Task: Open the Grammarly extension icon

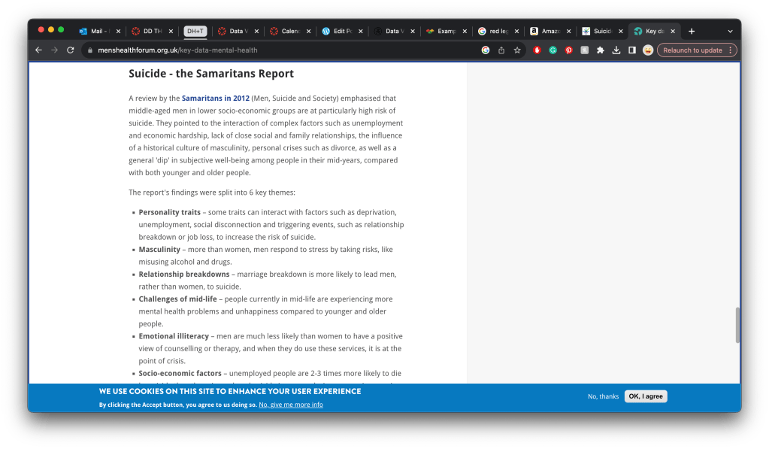Action: point(553,50)
